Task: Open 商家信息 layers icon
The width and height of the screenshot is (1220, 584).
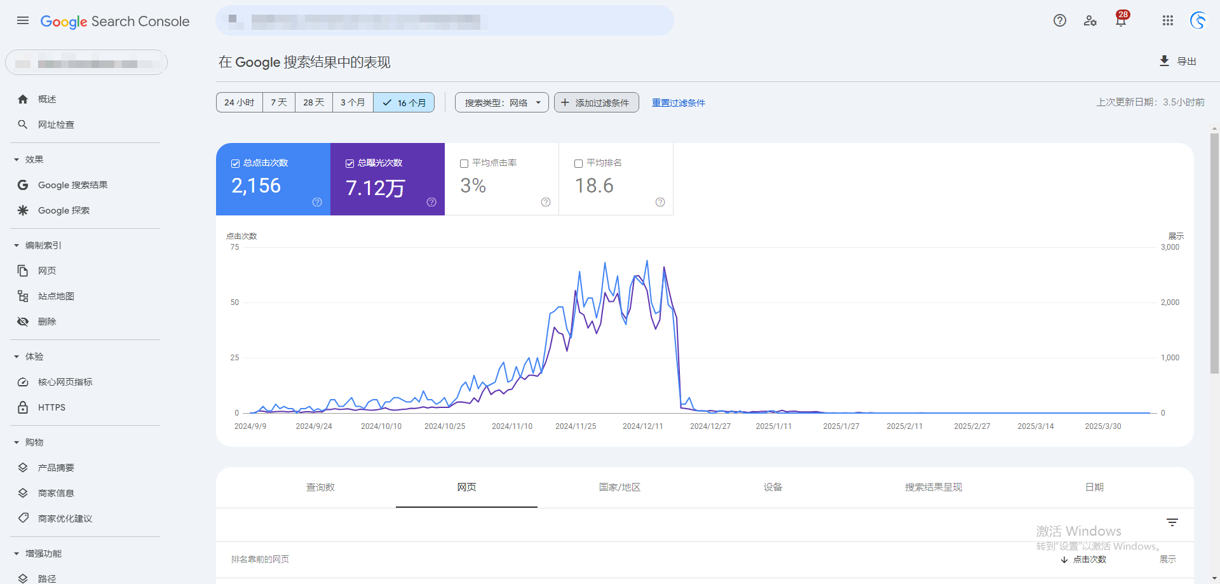Action: (x=23, y=493)
